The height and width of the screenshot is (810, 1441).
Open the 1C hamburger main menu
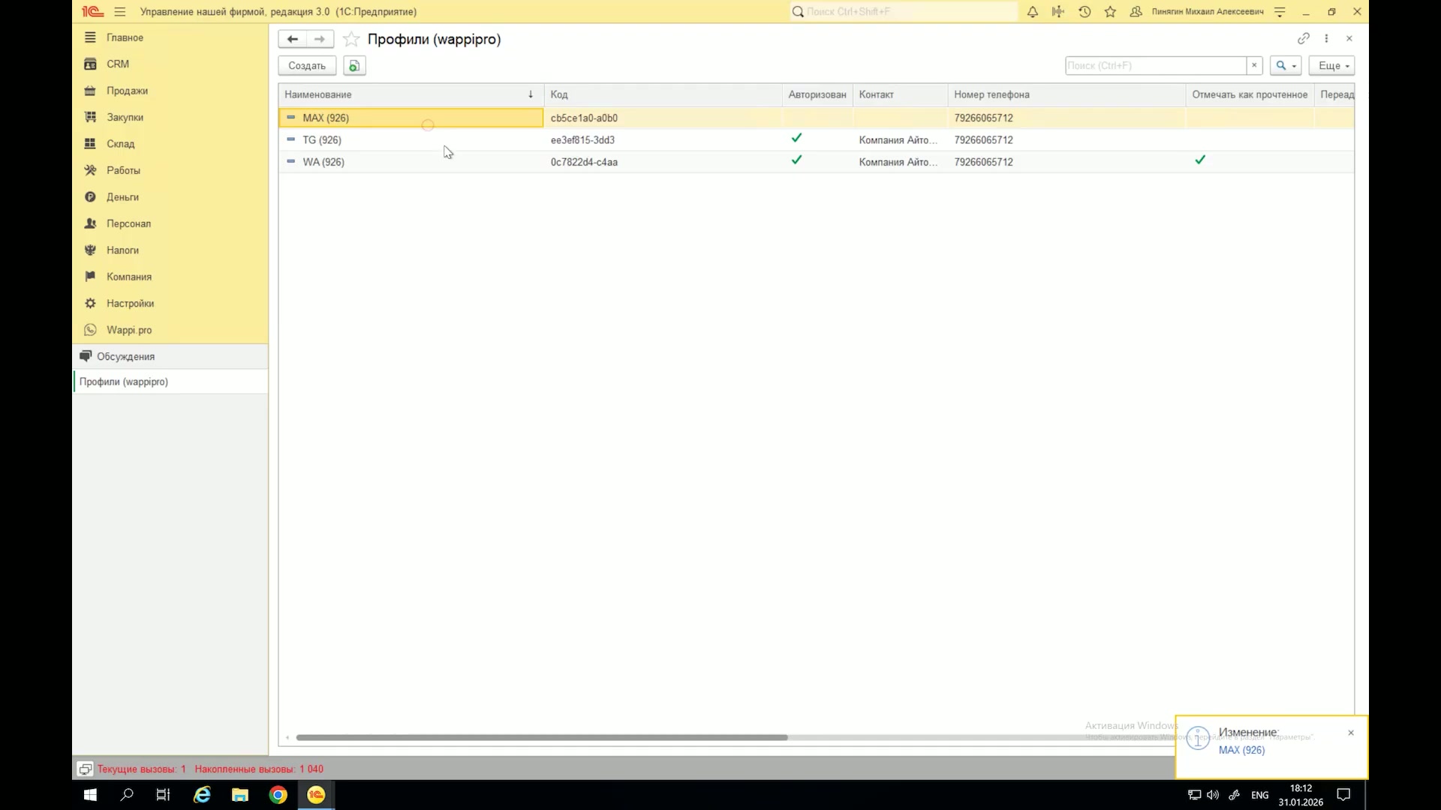point(120,12)
